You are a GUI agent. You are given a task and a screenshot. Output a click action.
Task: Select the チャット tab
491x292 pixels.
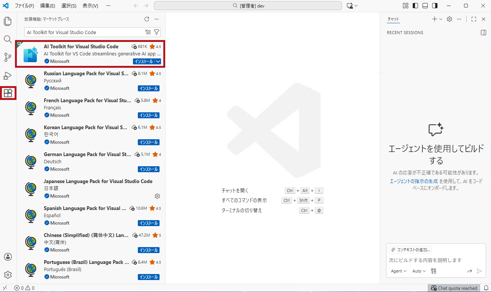(x=393, y=19)
